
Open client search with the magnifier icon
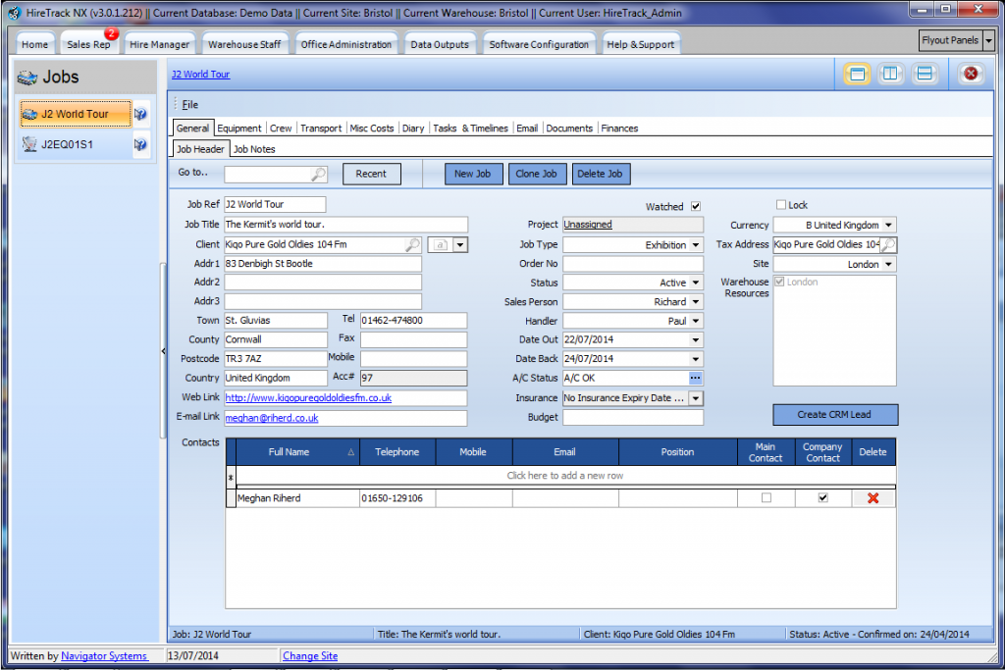(x=412, y=244)
